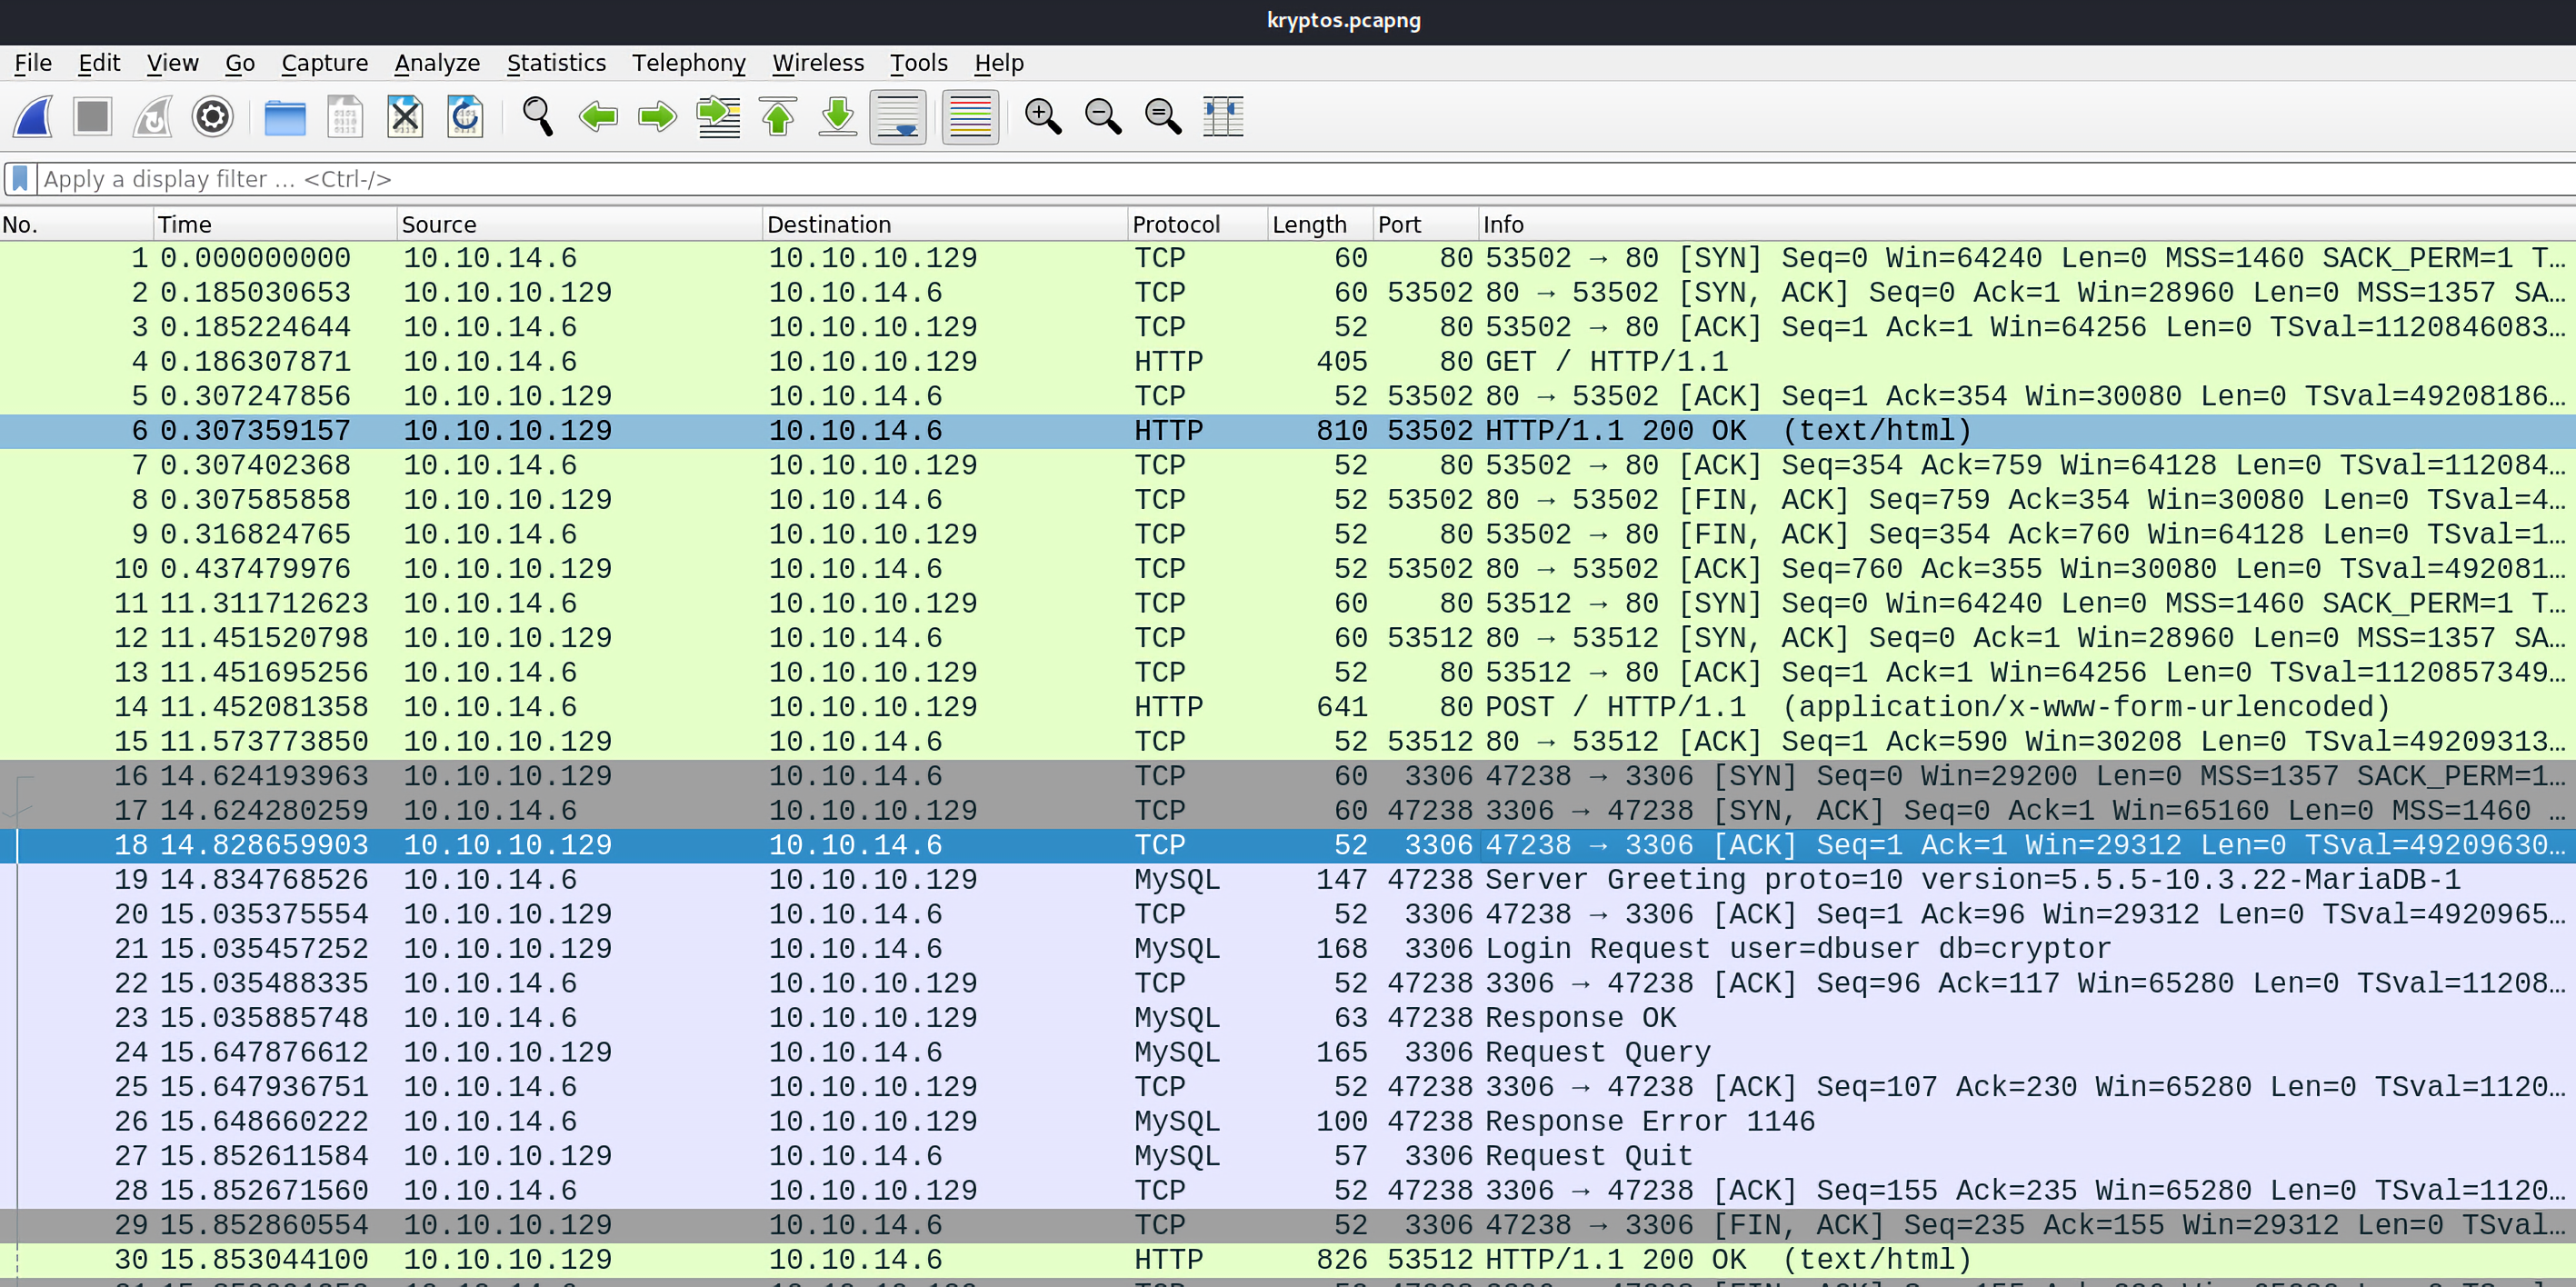
Task: Zoom in on packet text
Action: point(1043,117)
